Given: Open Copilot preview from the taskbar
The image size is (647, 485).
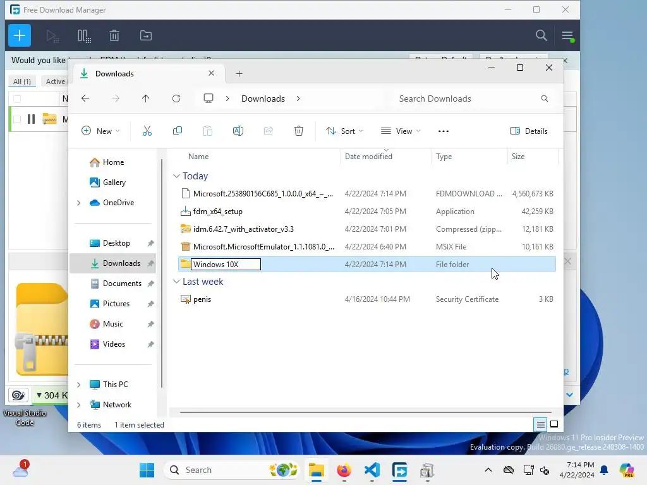Looking at the screenshot, I should pyautogui.click(x=627, y=470).
